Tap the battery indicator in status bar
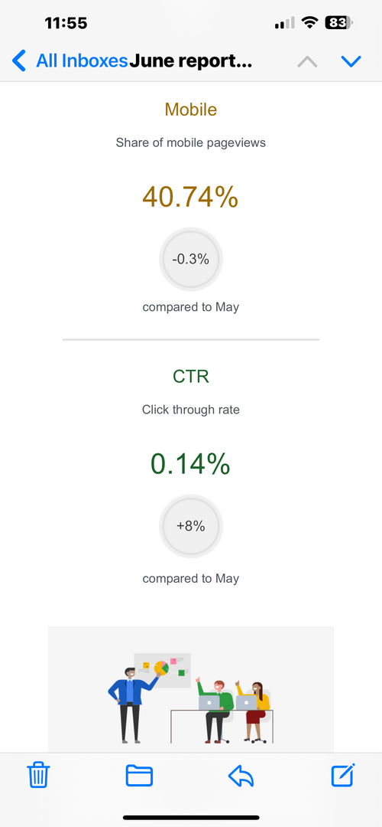The height and width of the screenshot is (827, 382). tap(339, 23)
